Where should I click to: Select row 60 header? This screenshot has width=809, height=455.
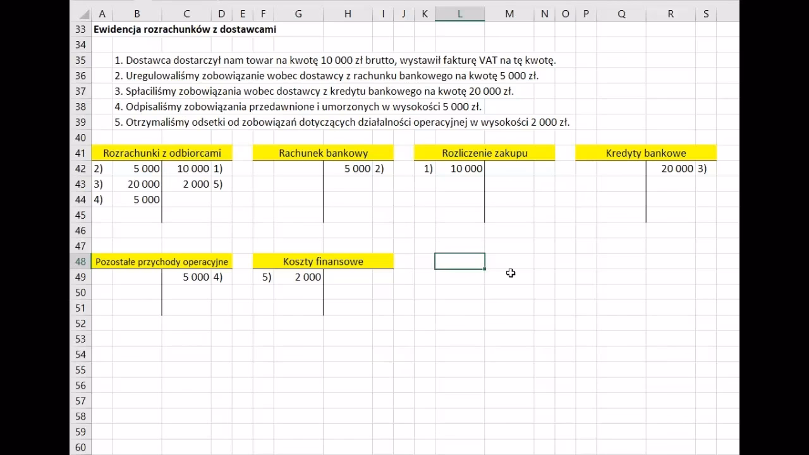[x=80, y=447]
